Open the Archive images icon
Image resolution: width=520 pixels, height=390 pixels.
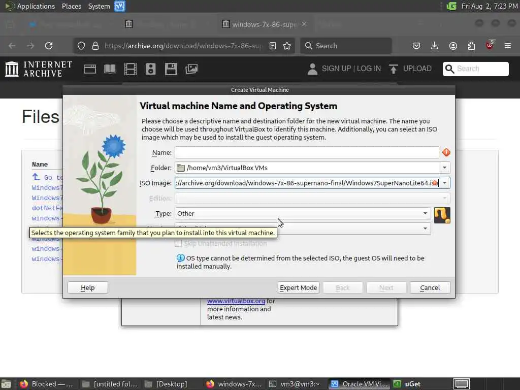point(191,69)
